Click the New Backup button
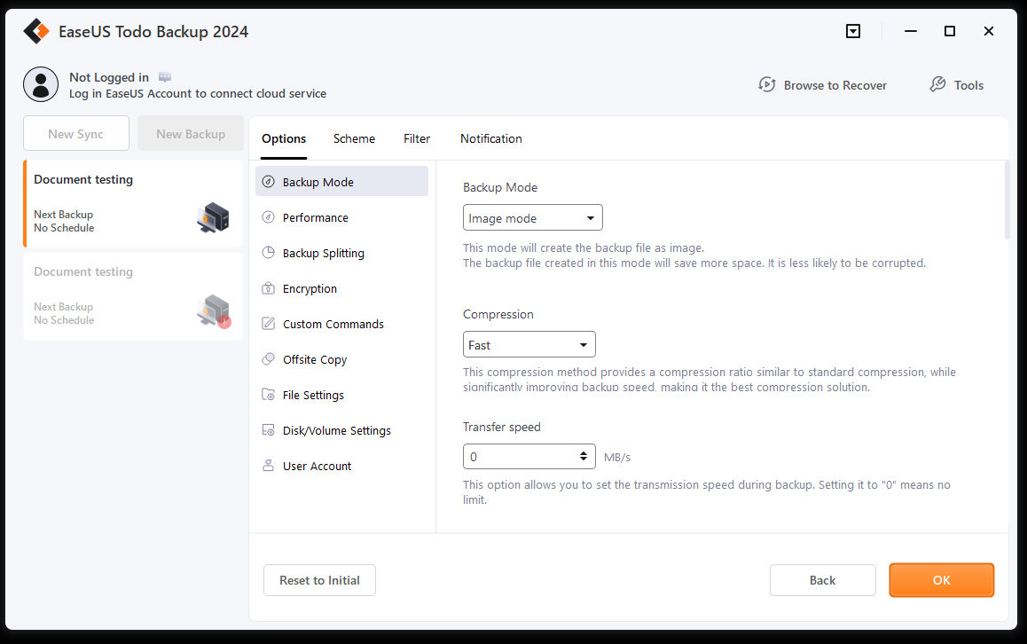1027x644 pixels. [x=191, y=134]
